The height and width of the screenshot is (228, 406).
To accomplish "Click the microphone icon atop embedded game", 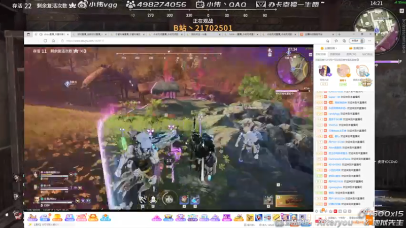I will [269, 50].
